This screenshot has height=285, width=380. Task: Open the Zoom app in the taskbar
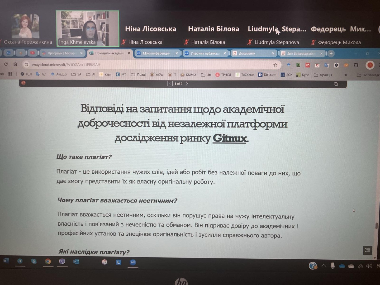[x=133, y=262]
